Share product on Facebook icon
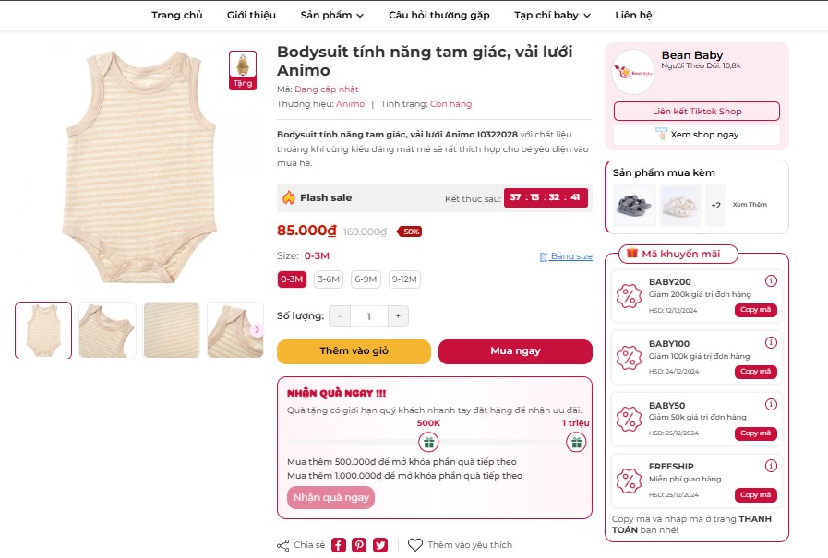 [x=339, y=545]
